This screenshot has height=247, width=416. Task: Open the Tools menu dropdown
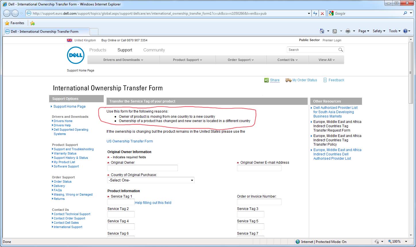pos(394,31)
